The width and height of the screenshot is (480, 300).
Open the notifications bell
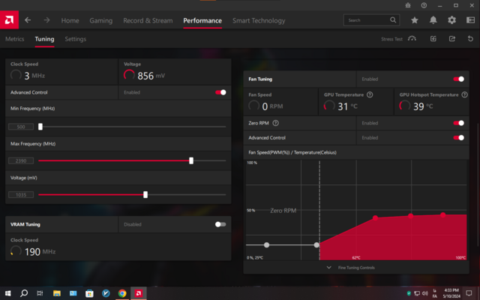point(433,20)
